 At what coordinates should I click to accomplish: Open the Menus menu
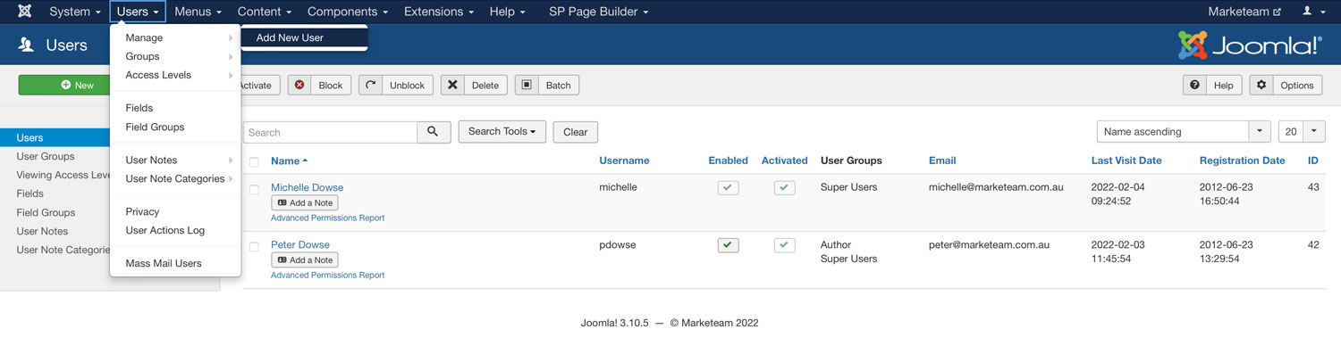pos(198,12)
